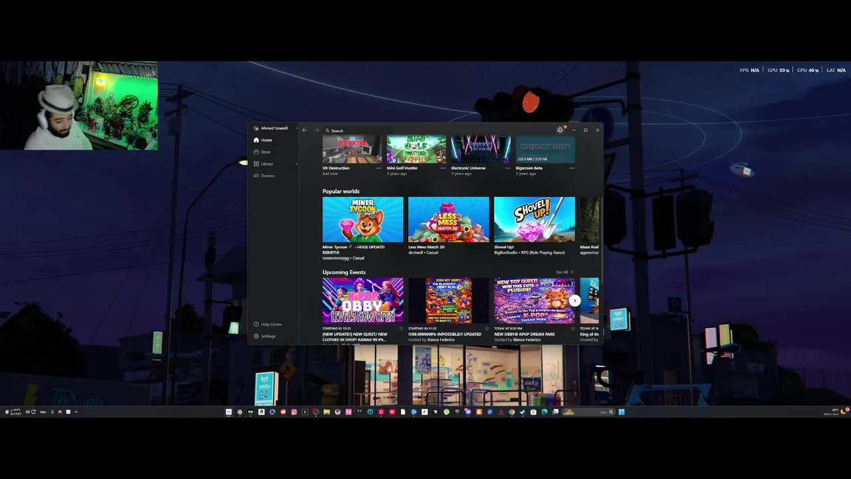Open the Mini Golf Hustler thumbnail
This screenshot has height=479, width=851.
coord(417,150)
